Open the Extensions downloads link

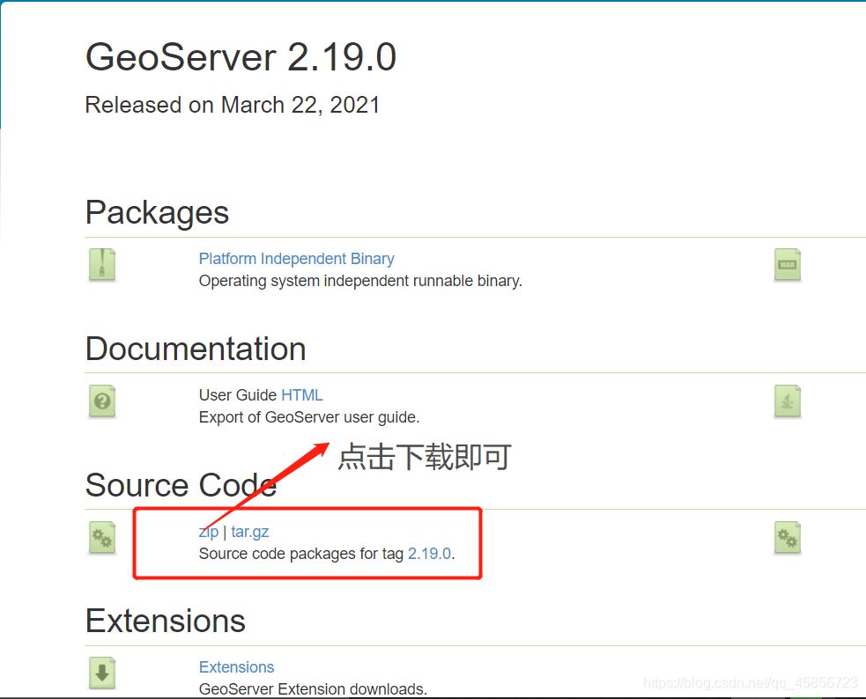click(x=236, y=666)
